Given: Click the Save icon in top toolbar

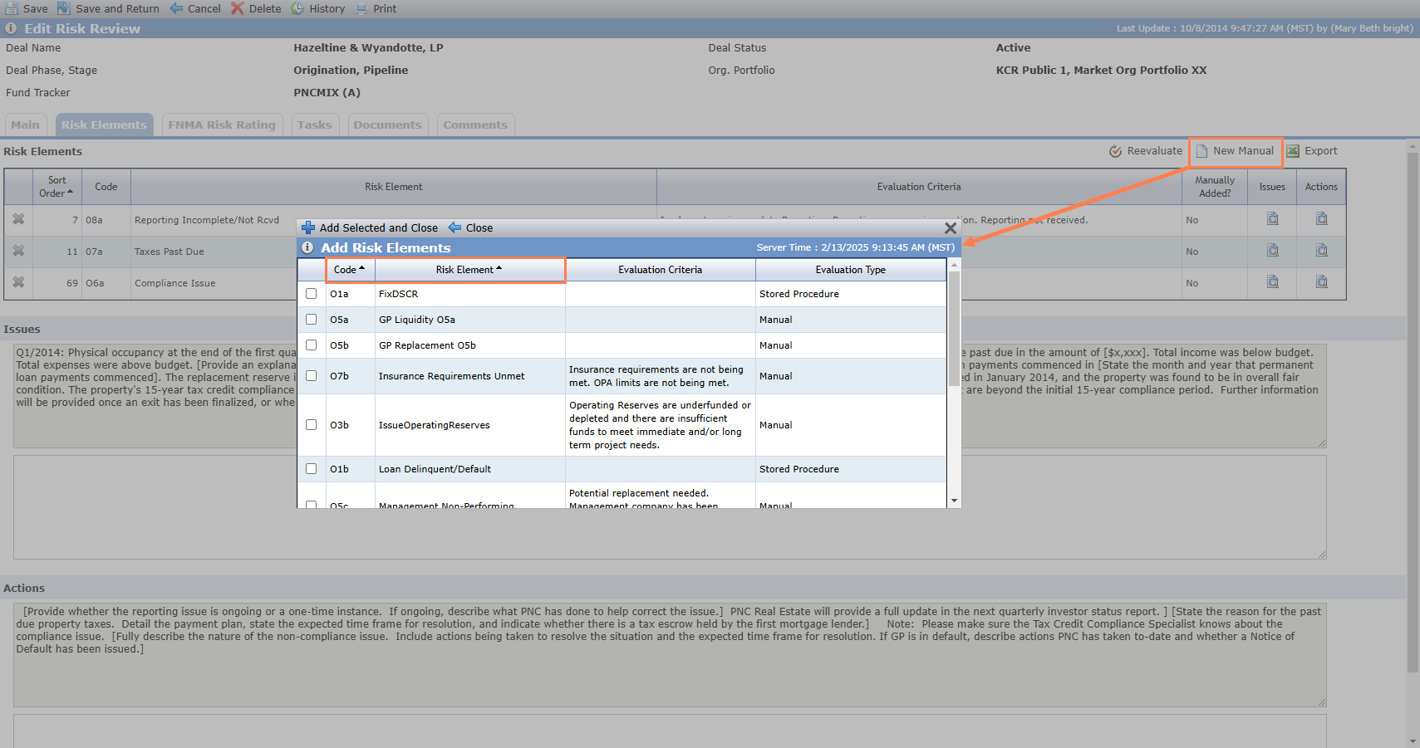Looking at the screenshot, I should click(x=12, y=8).
